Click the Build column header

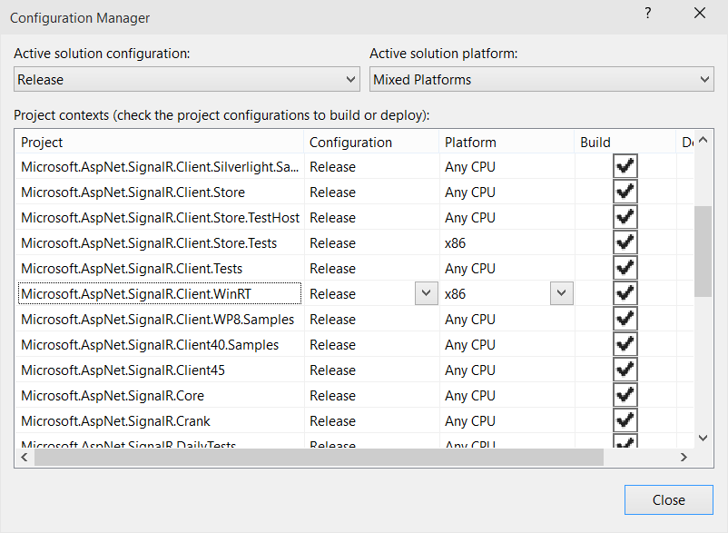[x=625, y=142]
